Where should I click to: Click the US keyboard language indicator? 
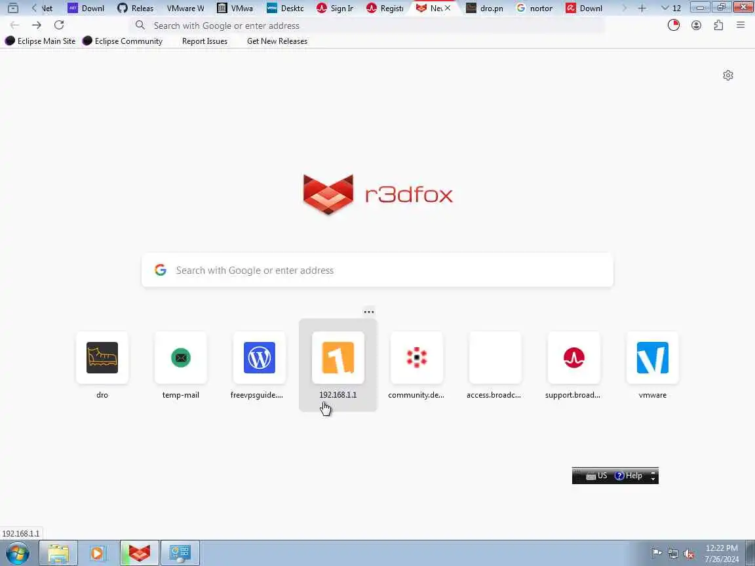pyautogui.click(x=597, y=476)
